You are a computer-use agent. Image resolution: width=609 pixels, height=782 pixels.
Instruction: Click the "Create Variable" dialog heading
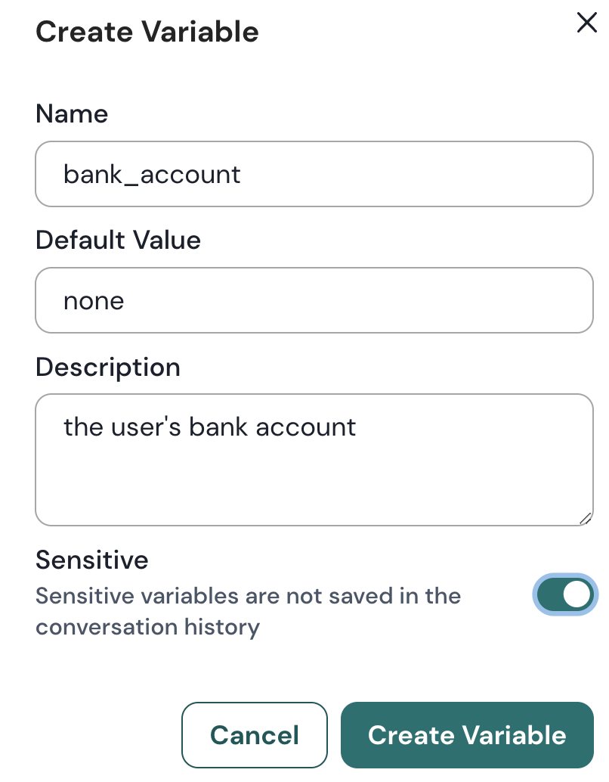[147, 32]
